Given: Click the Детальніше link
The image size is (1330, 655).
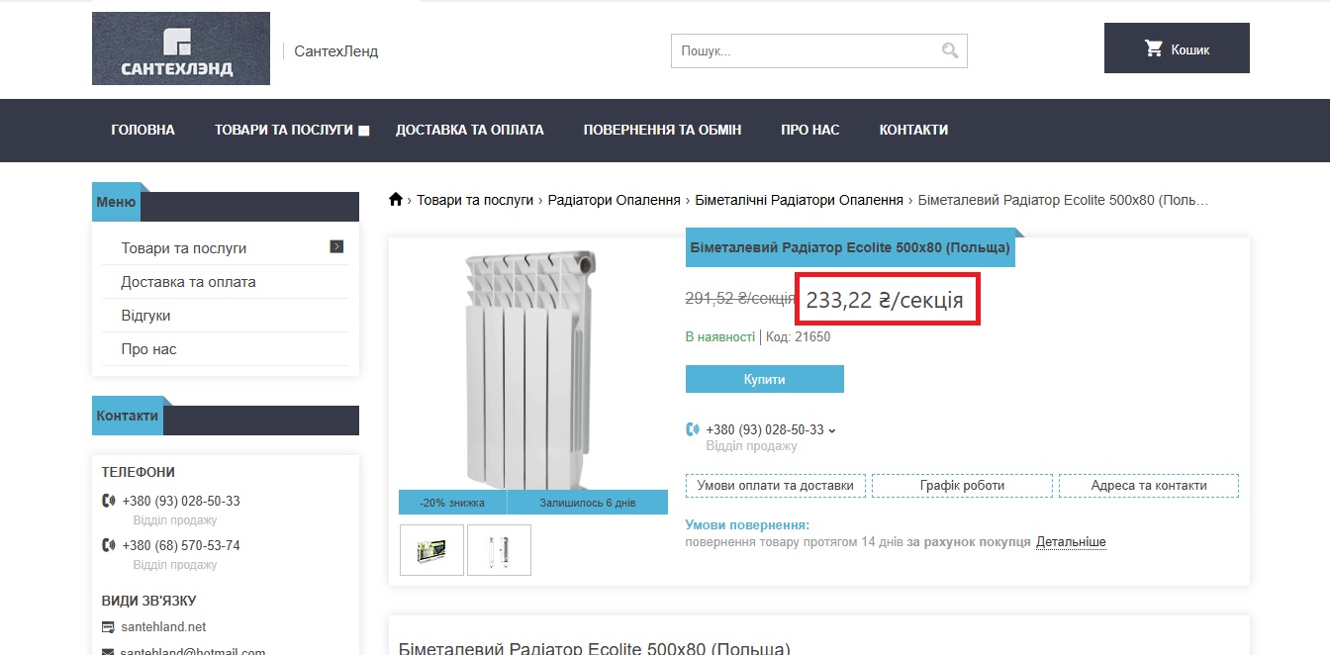Looking at the screenshot, I should tap(1071, 542).
